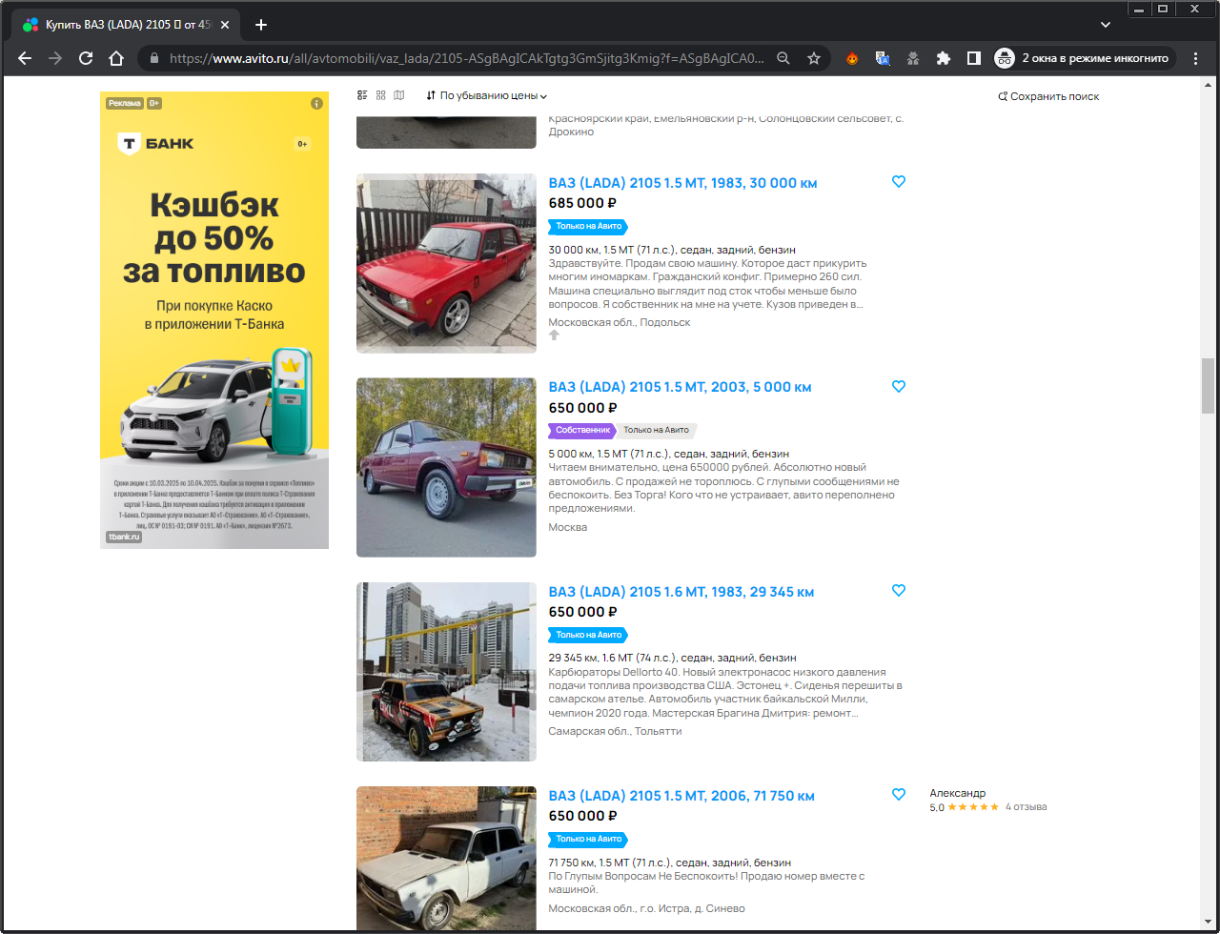Viewport: 1220px width, 934px height.
Task: Click the location 'Московская обл., Подольск'
Action: click(x=620, y=322)
